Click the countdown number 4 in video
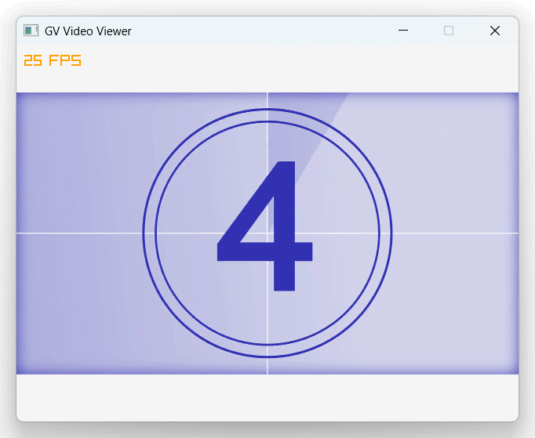Image resolution: width=535 pixels, height=438 pixels. [265, 226]
